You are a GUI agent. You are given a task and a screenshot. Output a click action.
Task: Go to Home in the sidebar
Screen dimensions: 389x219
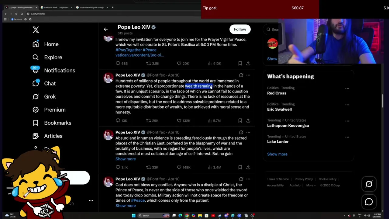coord(46,44)
